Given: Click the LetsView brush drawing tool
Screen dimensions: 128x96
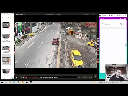Looking at the screenshot, I should [109, 15].
